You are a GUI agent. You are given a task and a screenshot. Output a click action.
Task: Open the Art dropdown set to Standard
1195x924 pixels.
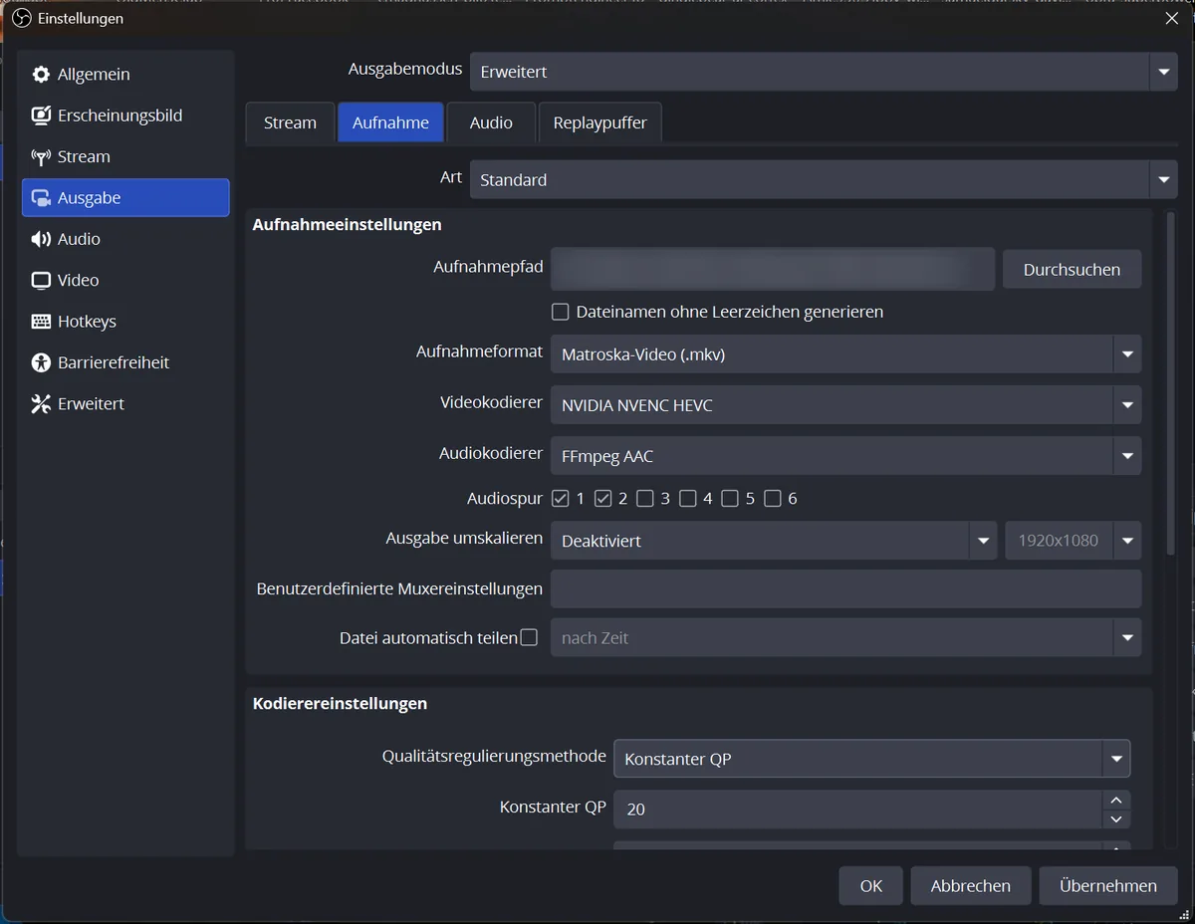824,180
